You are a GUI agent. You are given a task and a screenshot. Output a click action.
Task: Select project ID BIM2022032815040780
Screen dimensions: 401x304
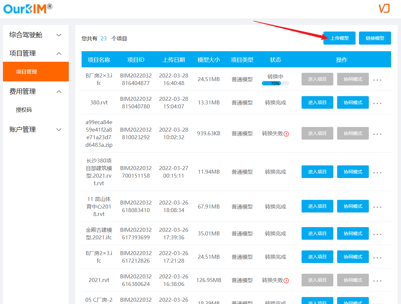click(136, 102)
